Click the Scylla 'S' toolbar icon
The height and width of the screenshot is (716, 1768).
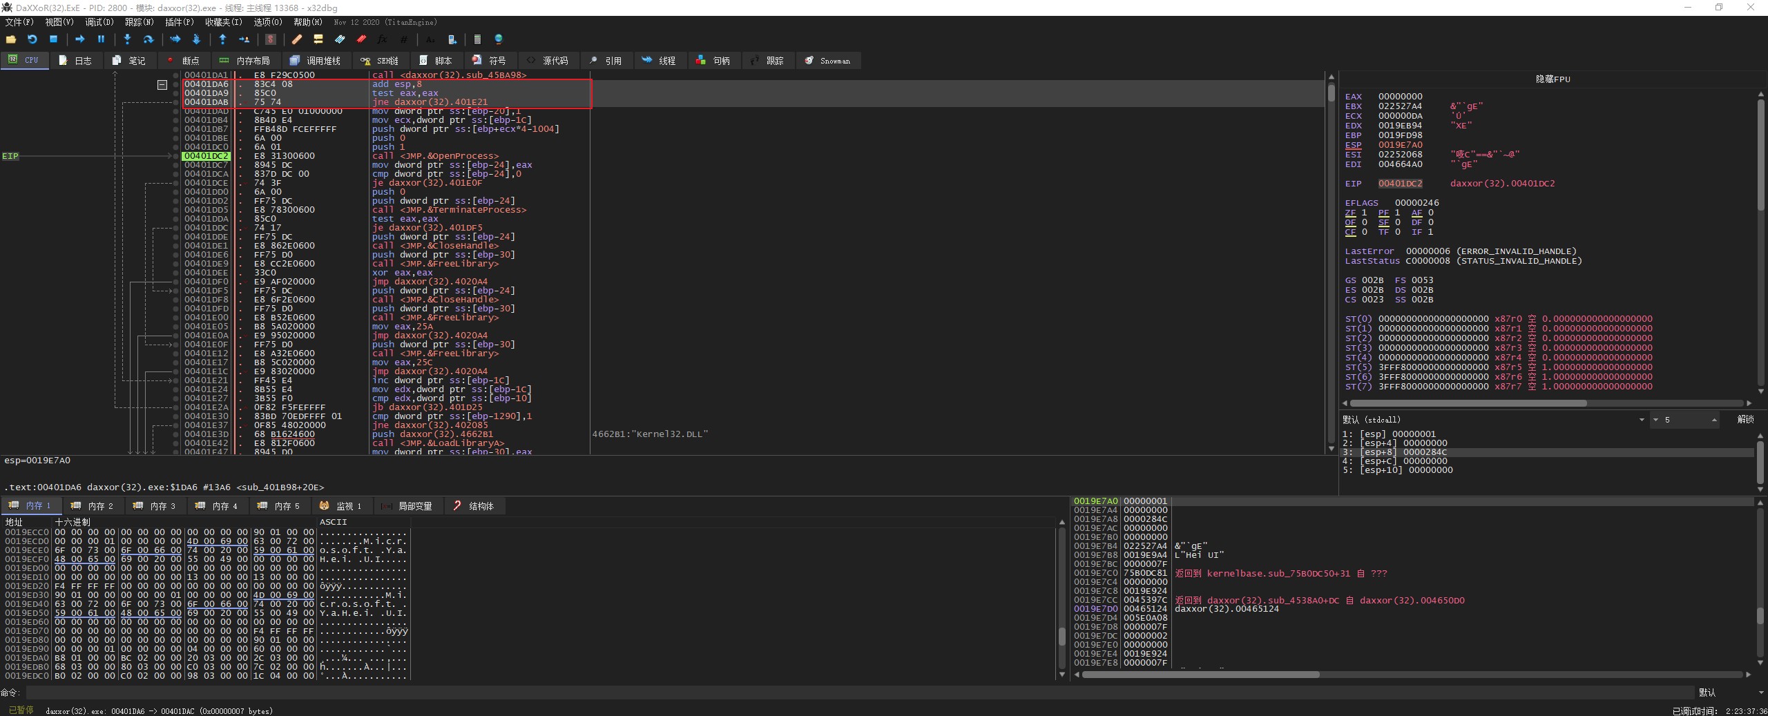[271, 39]
